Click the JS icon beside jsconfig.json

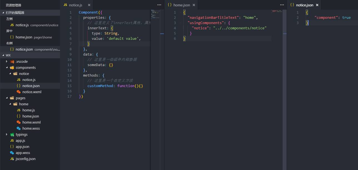(12, 159)
